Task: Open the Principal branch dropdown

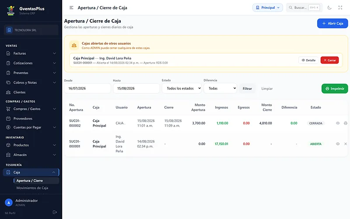Action: click(268, 7)
